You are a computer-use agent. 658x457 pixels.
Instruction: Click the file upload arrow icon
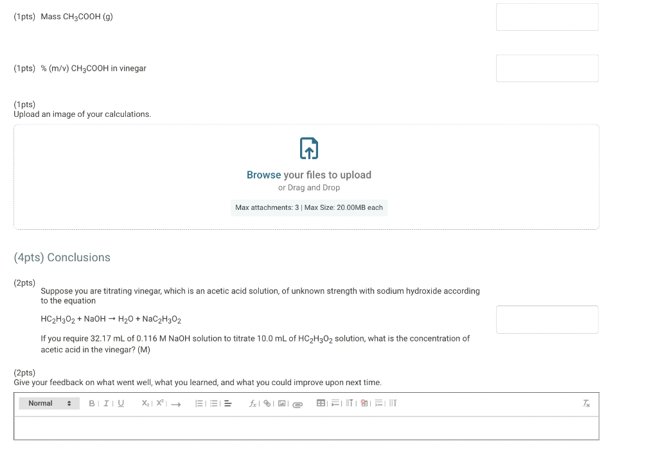tap(308, 148)
